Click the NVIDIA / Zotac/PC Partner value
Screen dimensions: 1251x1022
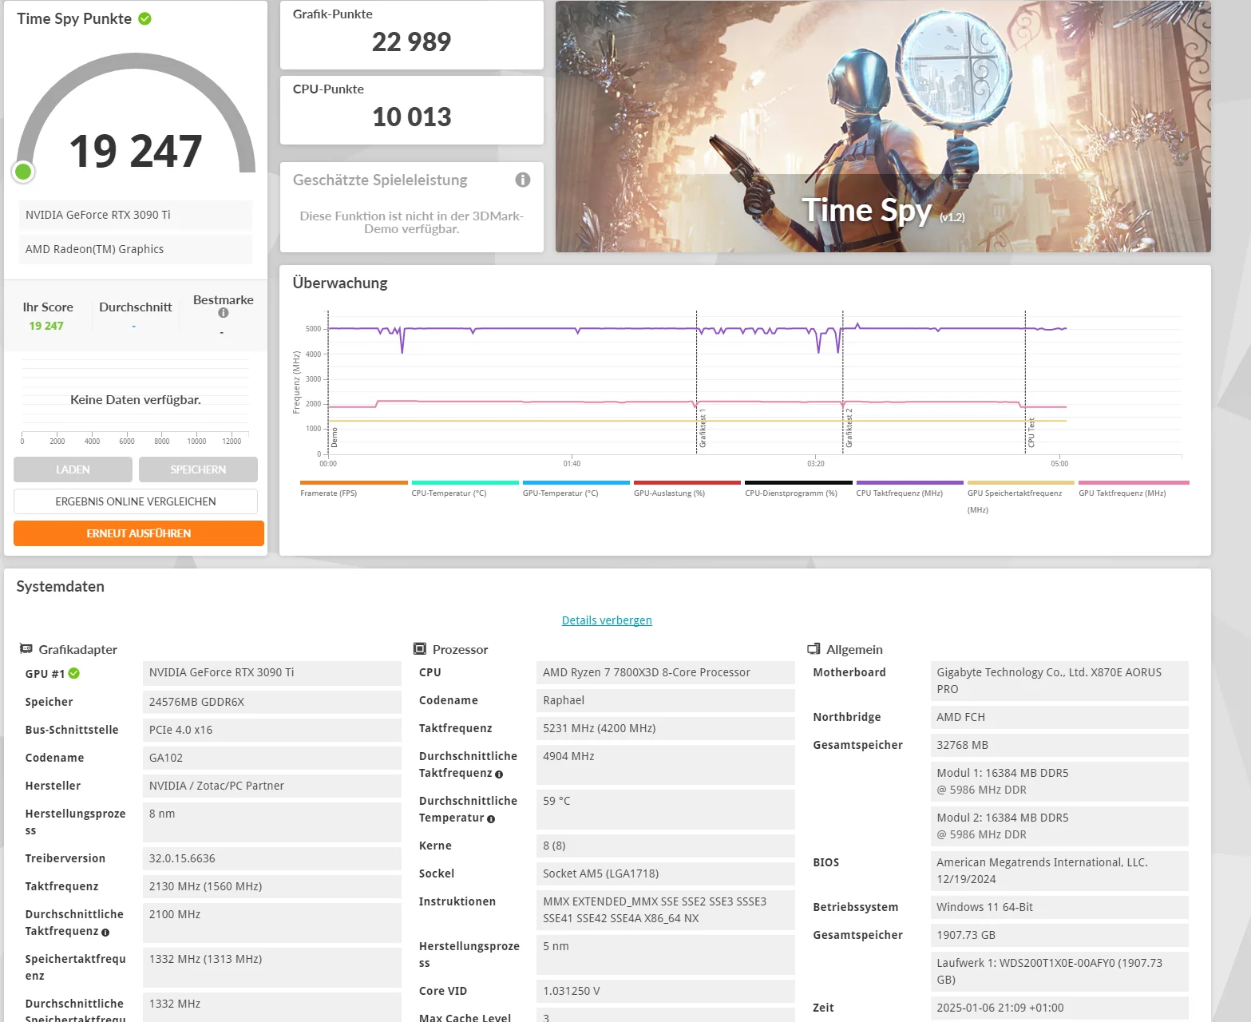pyautogui.click(x=271, y=786)
